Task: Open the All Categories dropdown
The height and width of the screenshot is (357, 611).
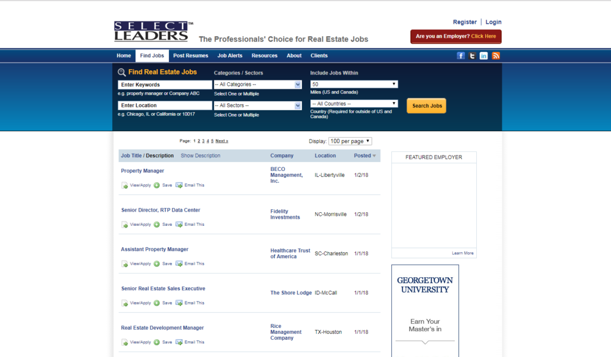Action: [x=258, y=85]
